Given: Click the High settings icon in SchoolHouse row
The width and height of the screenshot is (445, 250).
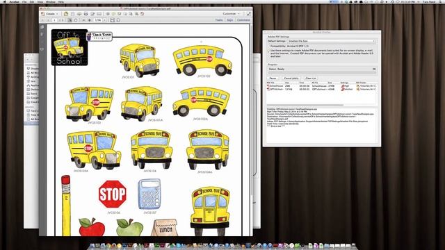Looking at the screenshot, I should (342, 86).
